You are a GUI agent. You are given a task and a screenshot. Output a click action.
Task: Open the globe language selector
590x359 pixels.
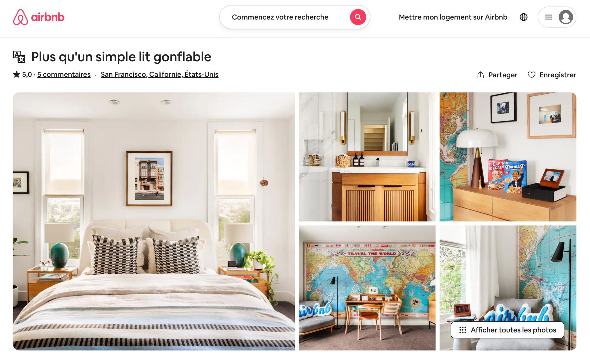pyautogui.click(x=524, y=17)
